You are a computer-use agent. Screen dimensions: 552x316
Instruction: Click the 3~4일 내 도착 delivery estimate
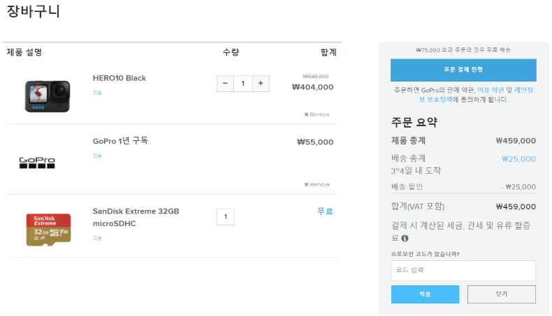coord(416,170)
